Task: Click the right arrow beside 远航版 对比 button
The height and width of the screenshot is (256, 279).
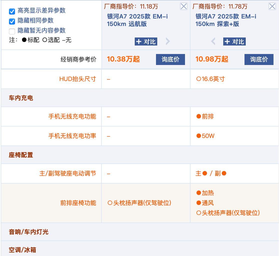Action: click(x=167, y=41)
